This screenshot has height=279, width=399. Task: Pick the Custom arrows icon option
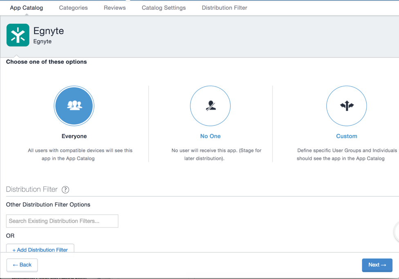[x=347, y=106]
